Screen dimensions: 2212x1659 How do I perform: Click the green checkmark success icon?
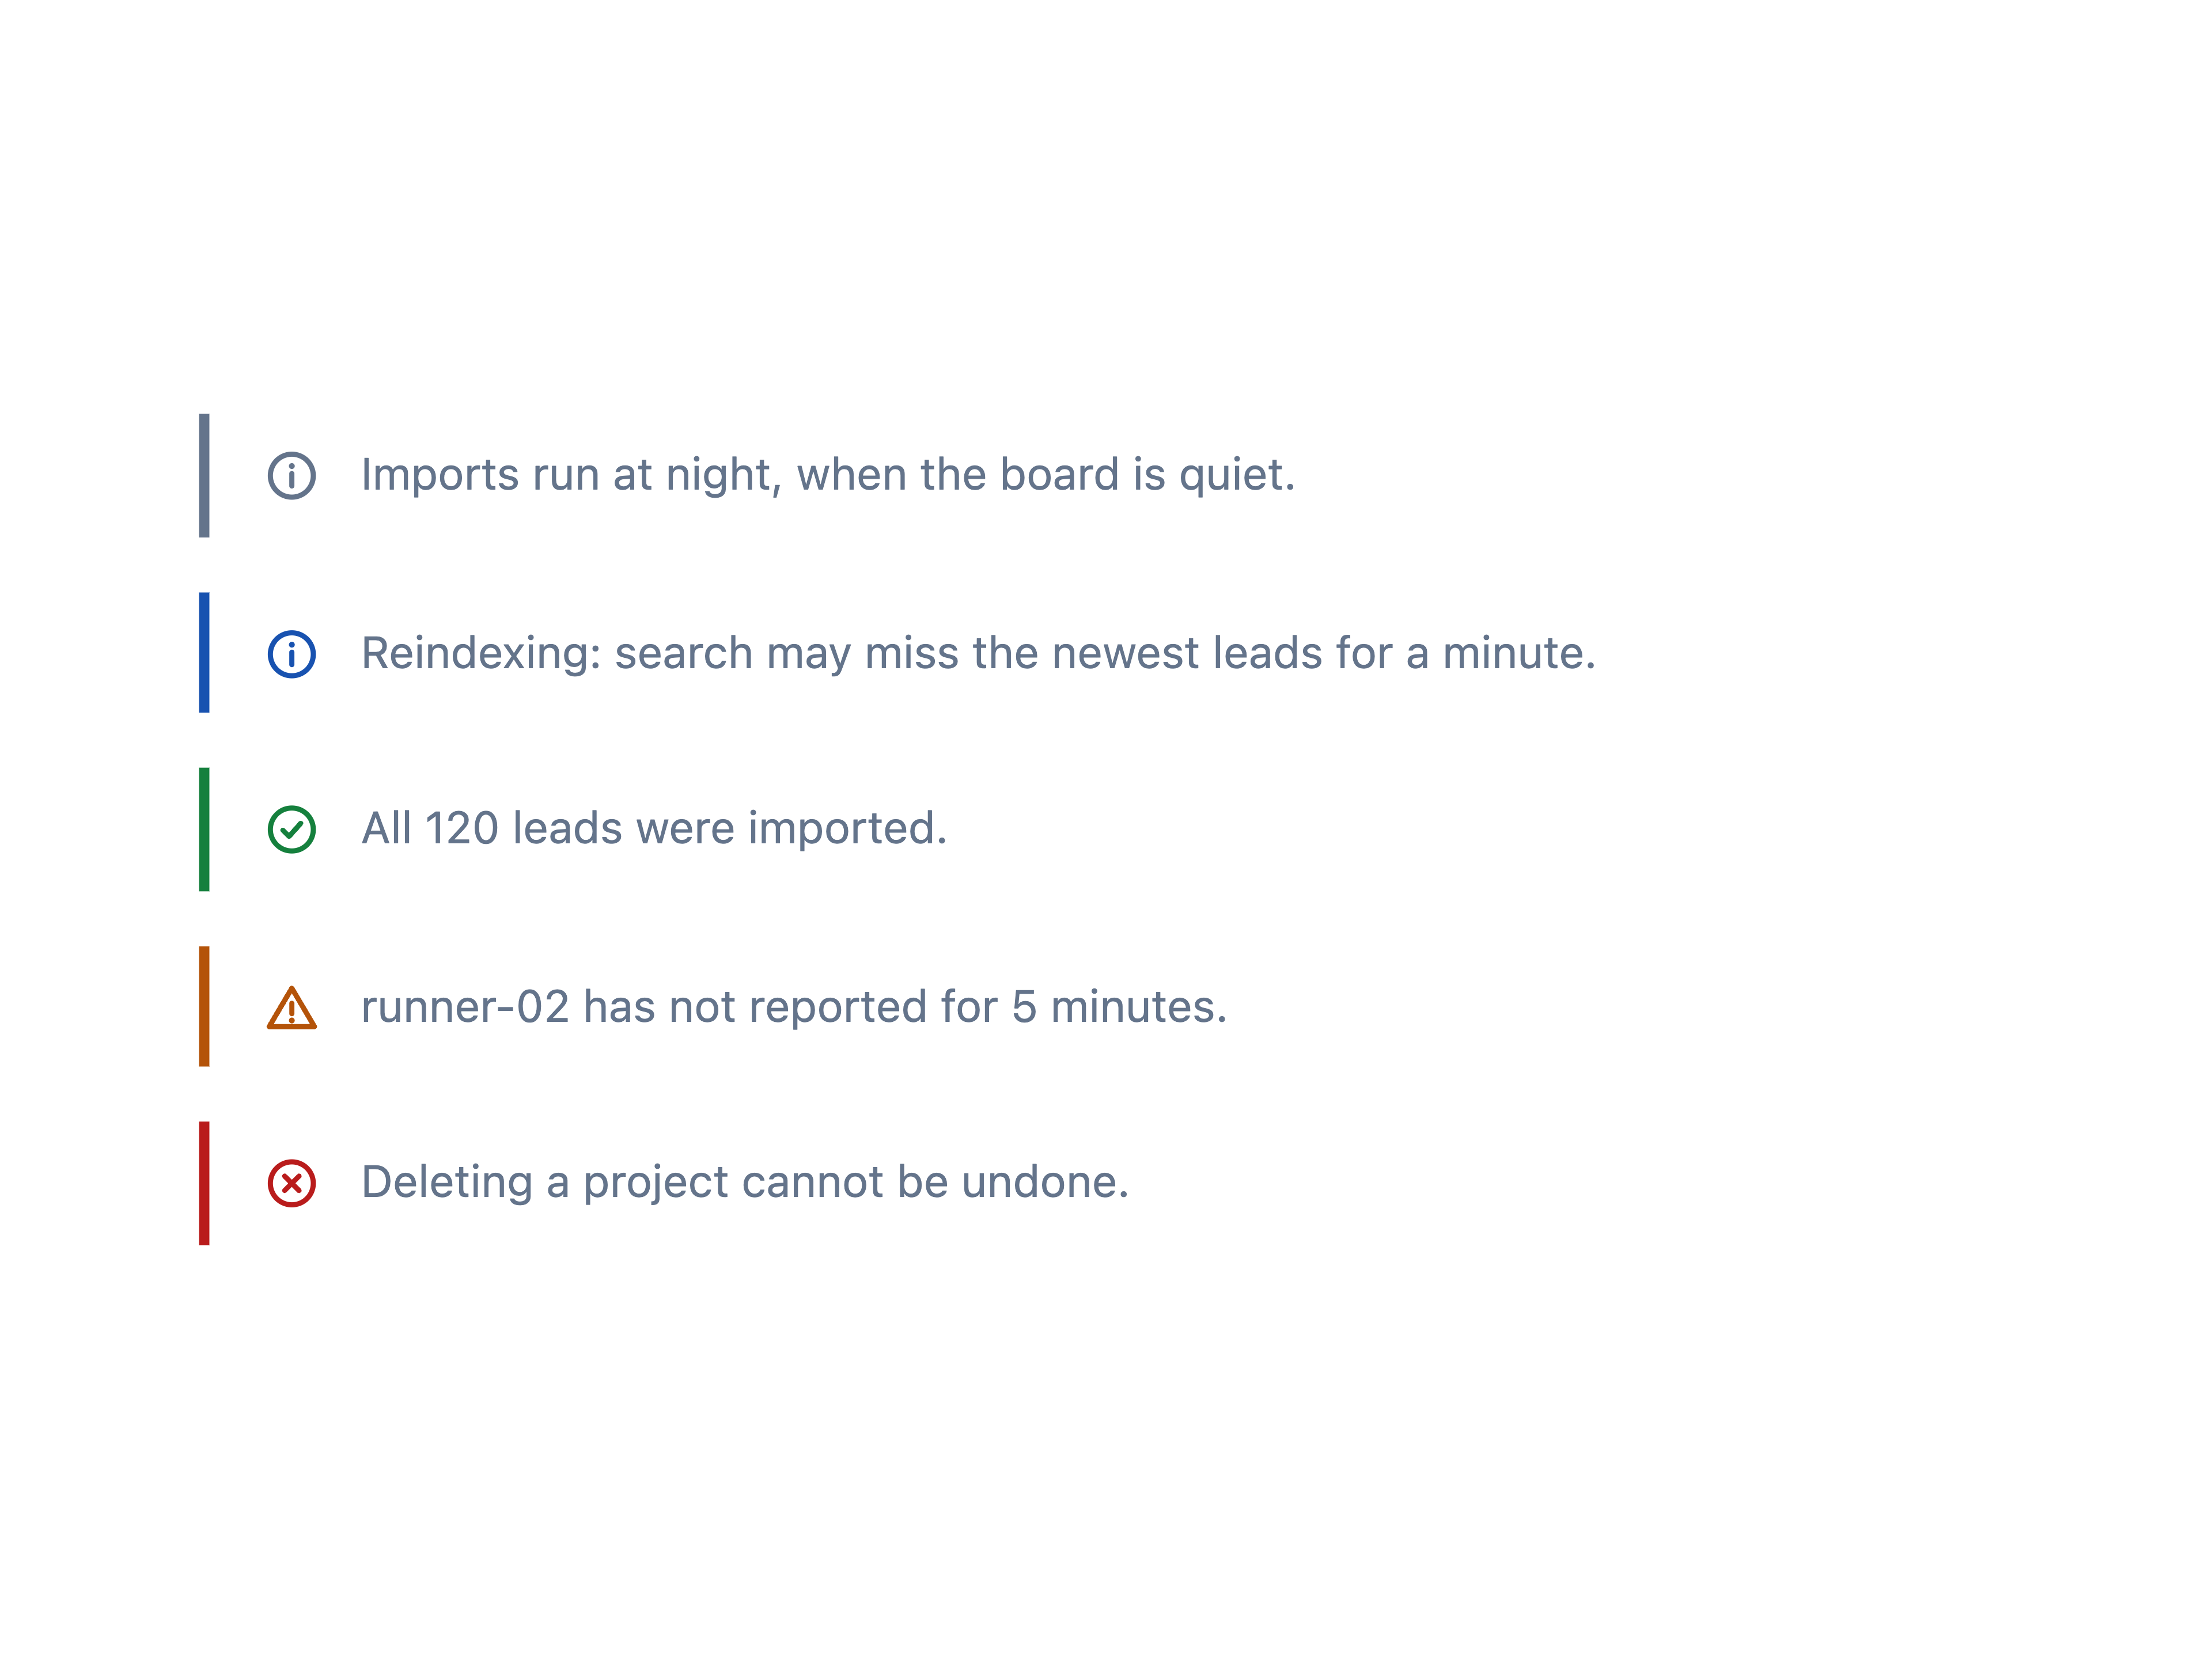point(291,830)
